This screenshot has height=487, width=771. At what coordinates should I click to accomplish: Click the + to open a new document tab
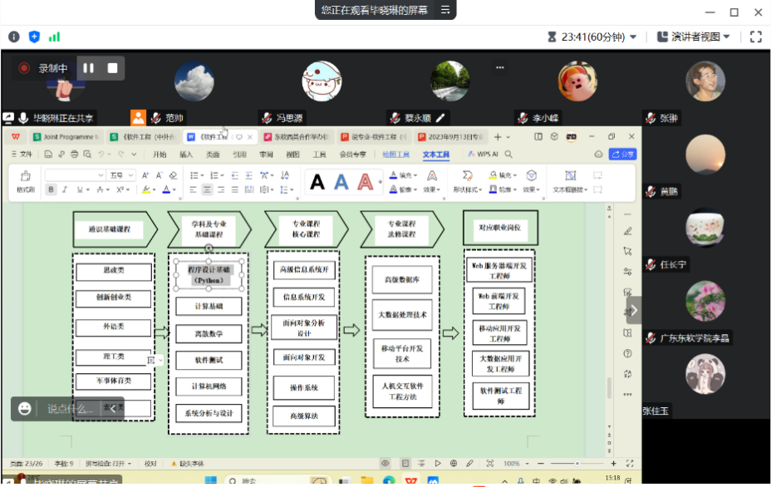click(x=497, y=137)
